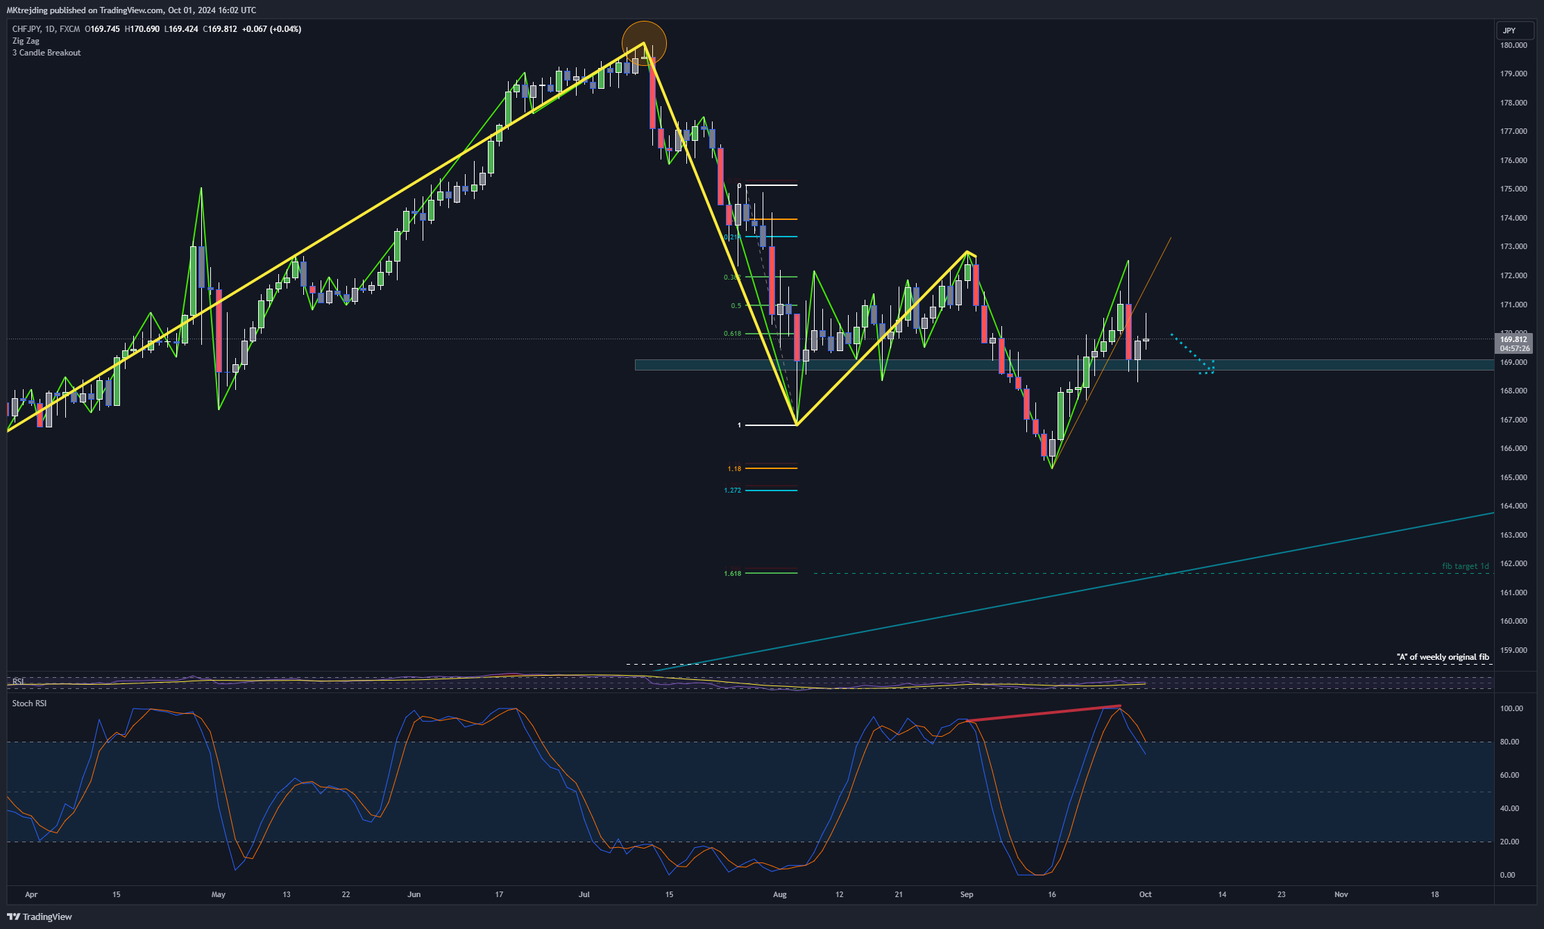Screen dimensions: 1544x929
Task: Click the 162.000 price axis label
Action: point(1513,563)
